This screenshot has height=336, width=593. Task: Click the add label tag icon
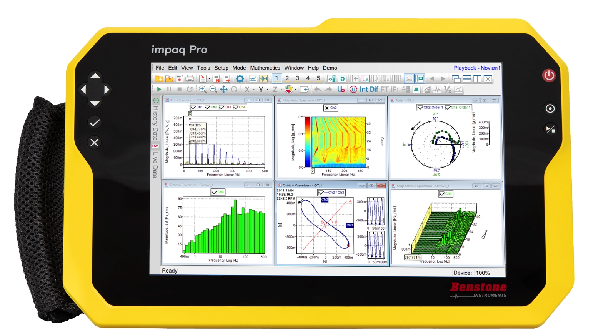[x=304, y=89]
